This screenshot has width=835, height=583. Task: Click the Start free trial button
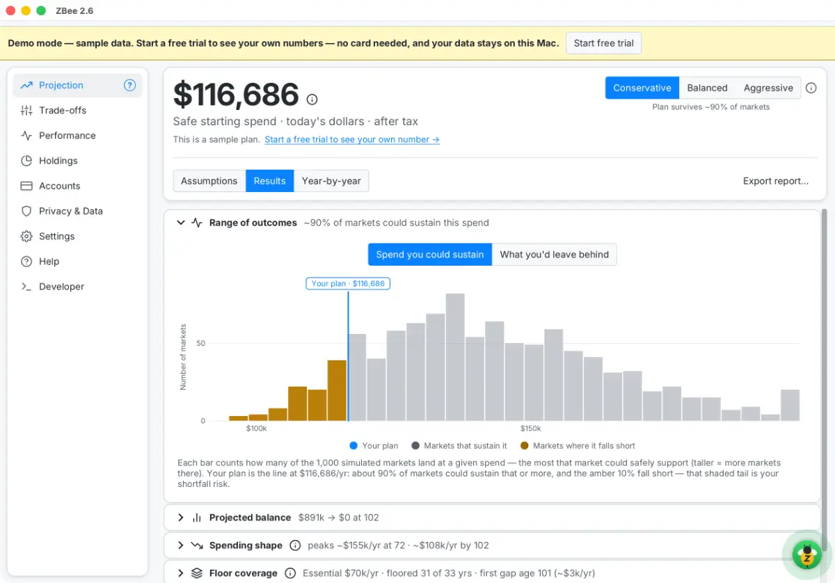tap(604, 43)
